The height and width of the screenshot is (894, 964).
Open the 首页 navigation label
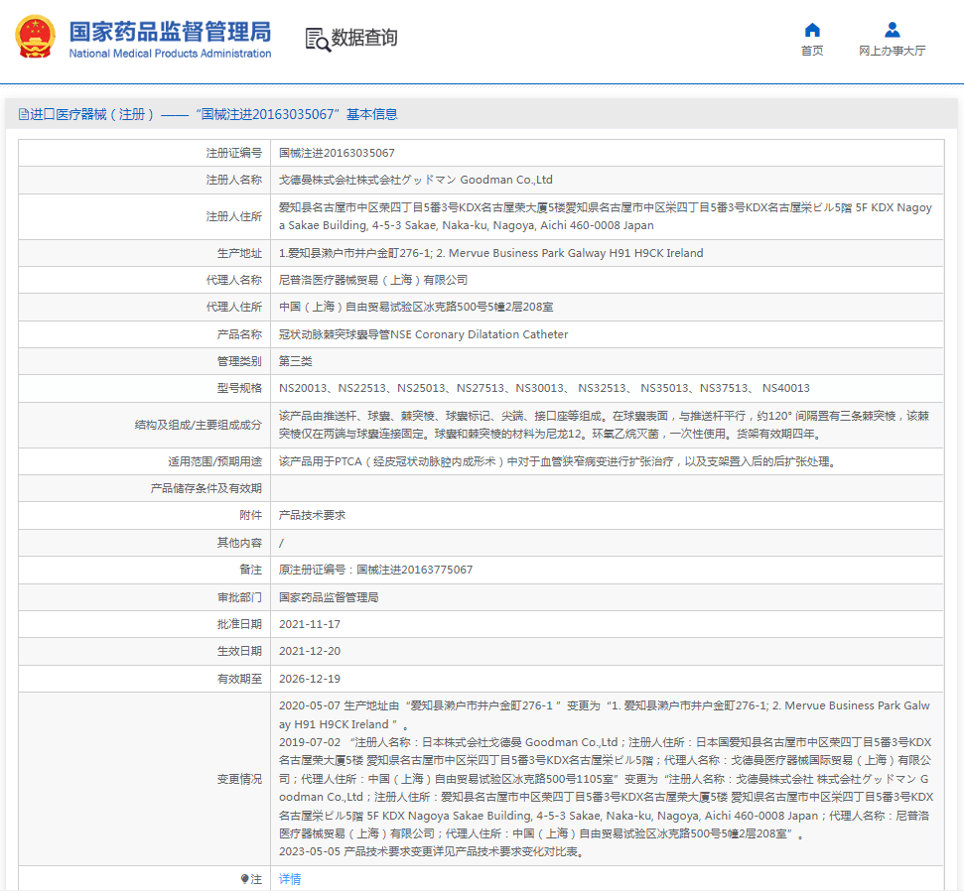(812, 51)
